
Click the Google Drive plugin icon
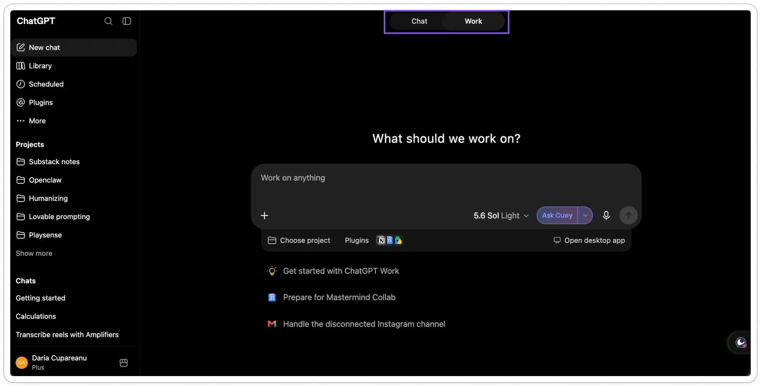click(x=398, y=240)
